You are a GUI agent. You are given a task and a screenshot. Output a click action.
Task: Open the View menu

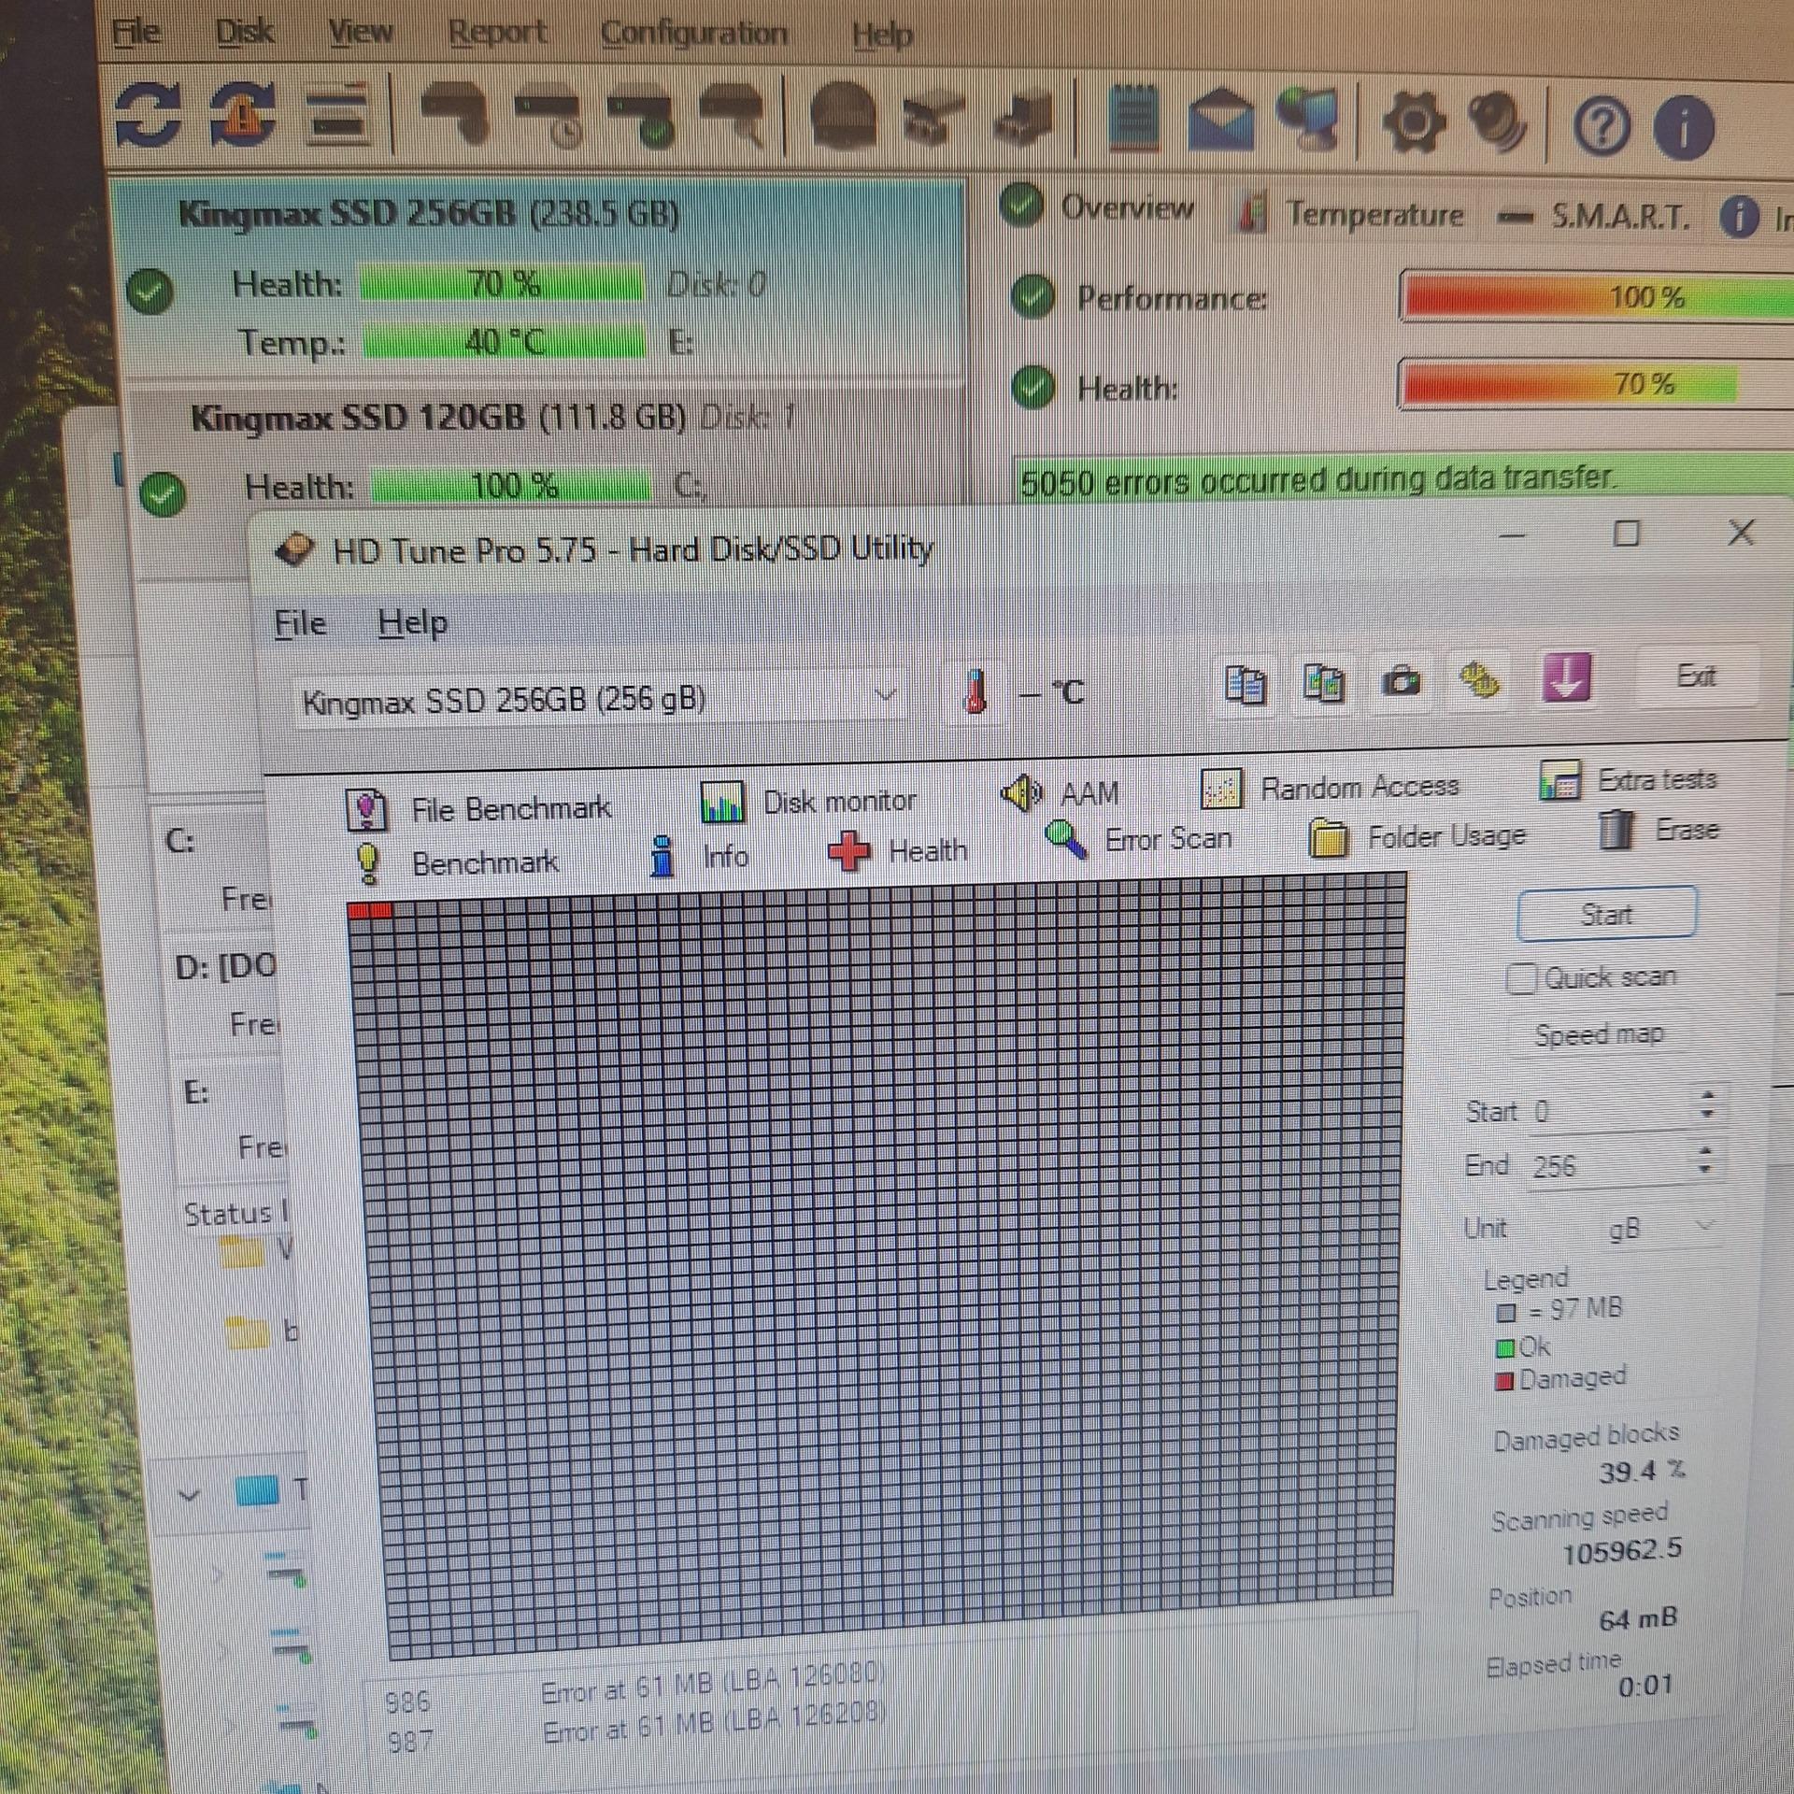tap(361, 35)
